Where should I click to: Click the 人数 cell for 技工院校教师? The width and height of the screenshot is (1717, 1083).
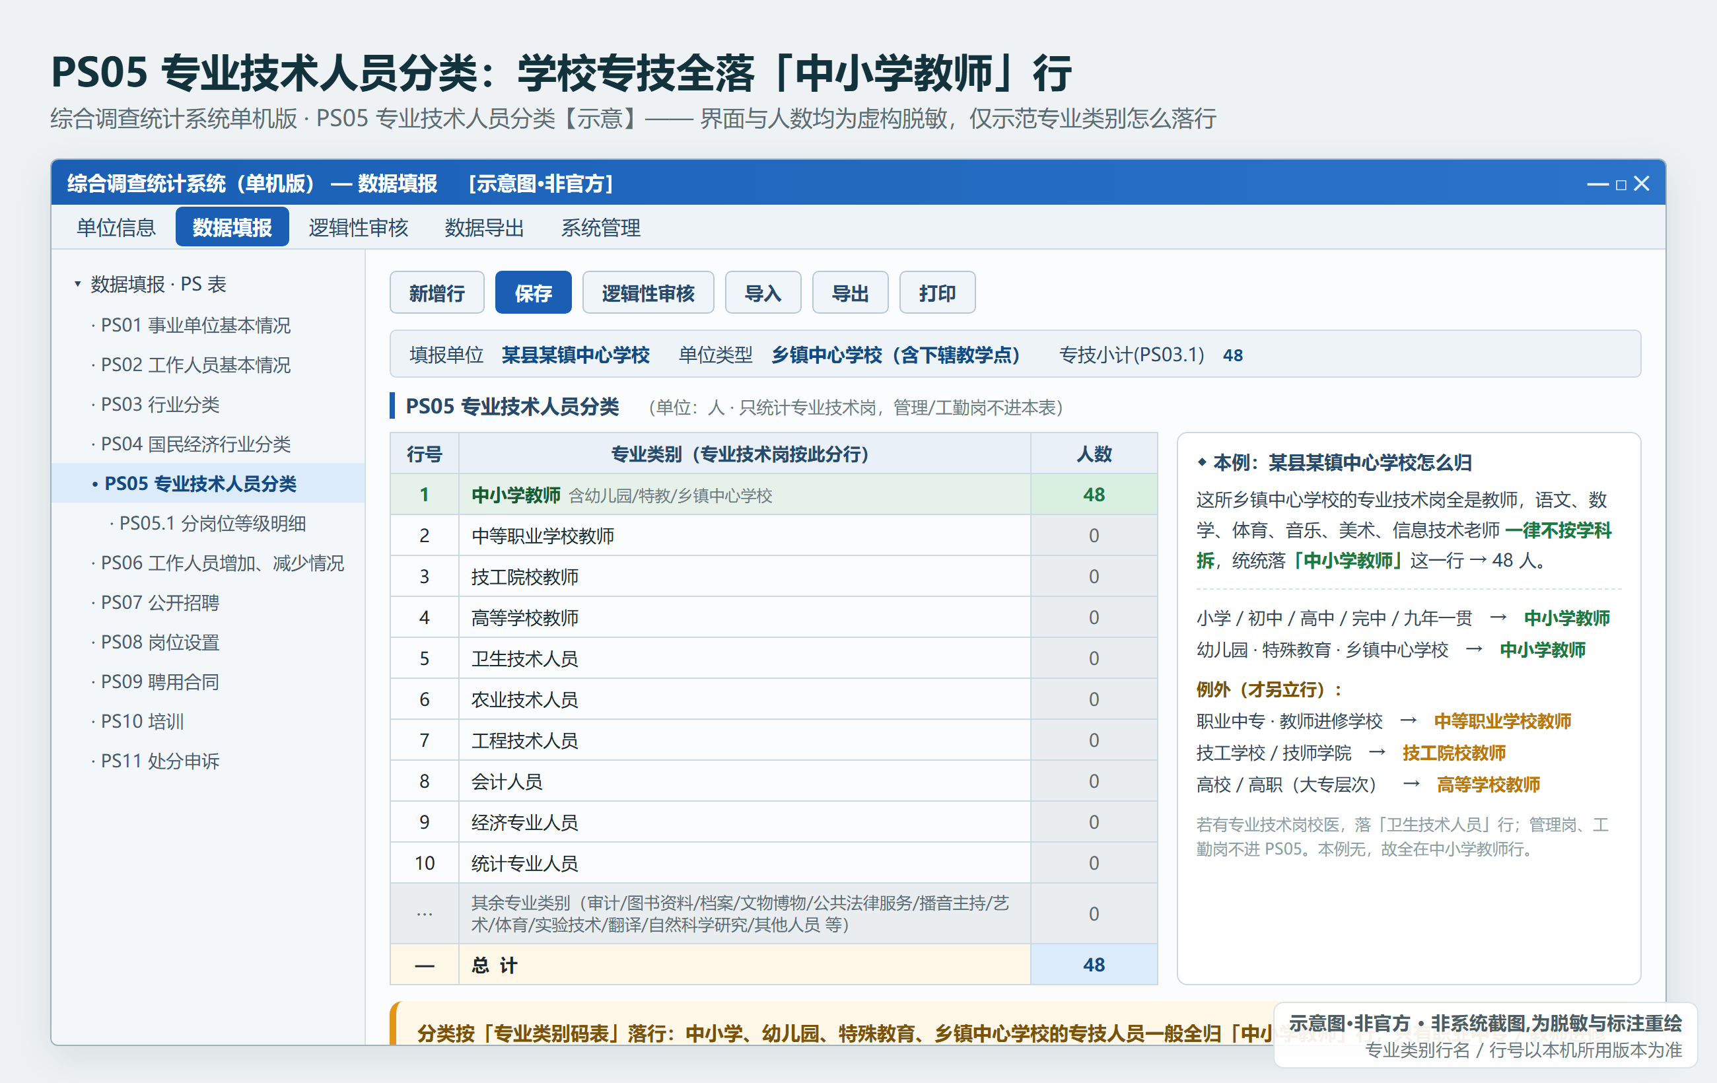[1094, 576]
